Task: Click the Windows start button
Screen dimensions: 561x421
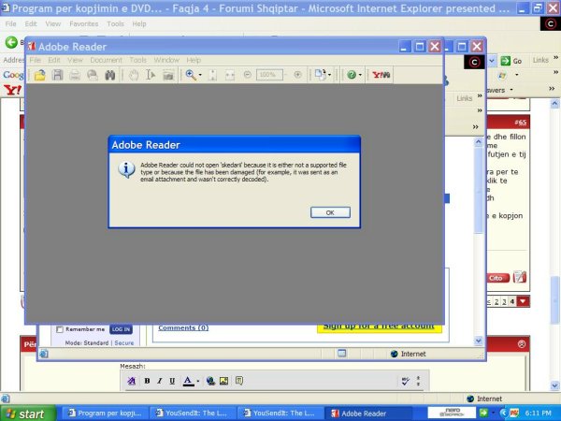Action: 28,414
